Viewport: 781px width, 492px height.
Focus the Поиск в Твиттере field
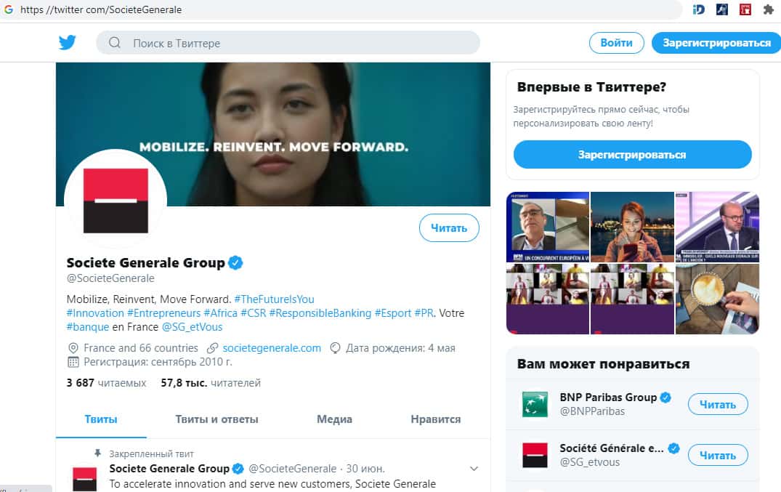[298, 43]
